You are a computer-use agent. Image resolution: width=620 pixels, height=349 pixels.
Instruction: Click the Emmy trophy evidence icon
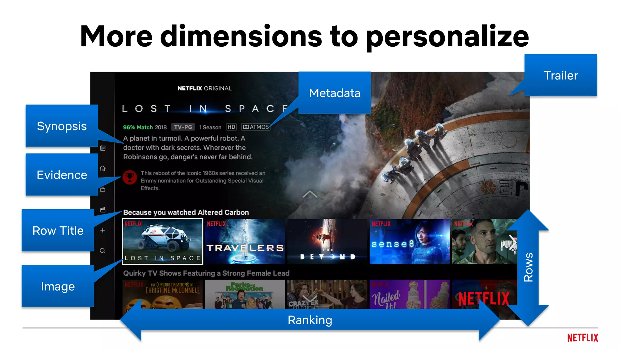pyautogui.click(x=130, y=177)
